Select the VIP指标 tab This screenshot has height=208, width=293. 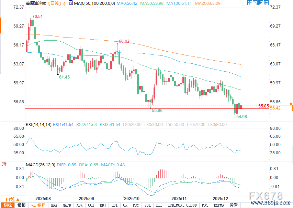(38, 205)
